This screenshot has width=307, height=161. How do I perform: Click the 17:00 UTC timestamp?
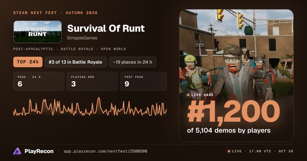[x=260, y=151]
